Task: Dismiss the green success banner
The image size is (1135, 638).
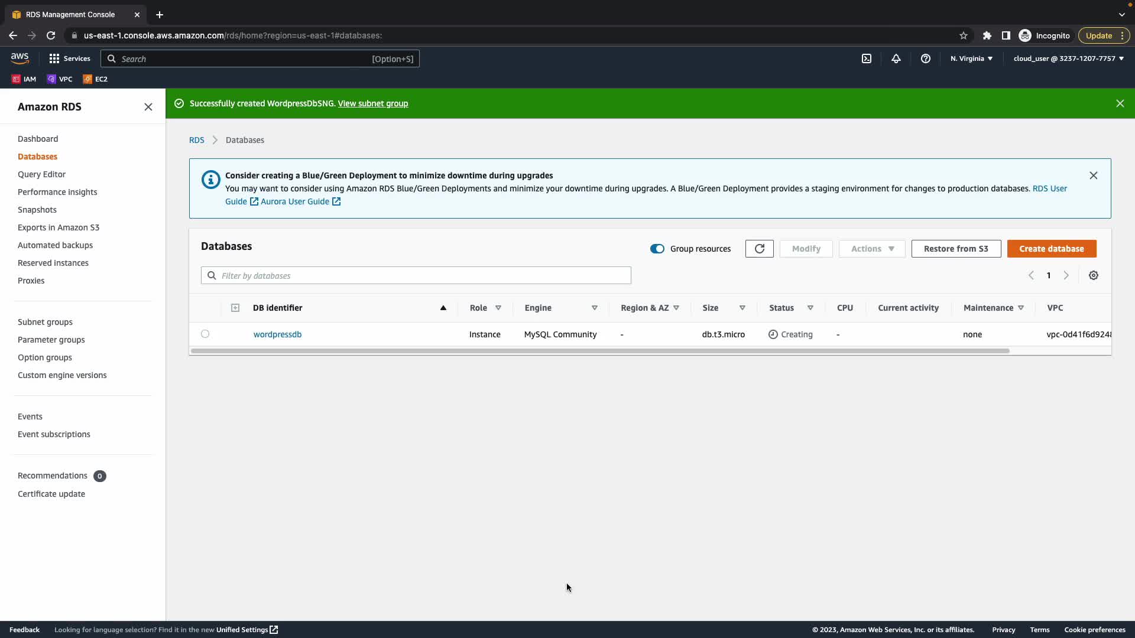Action: click(1120, 103)
